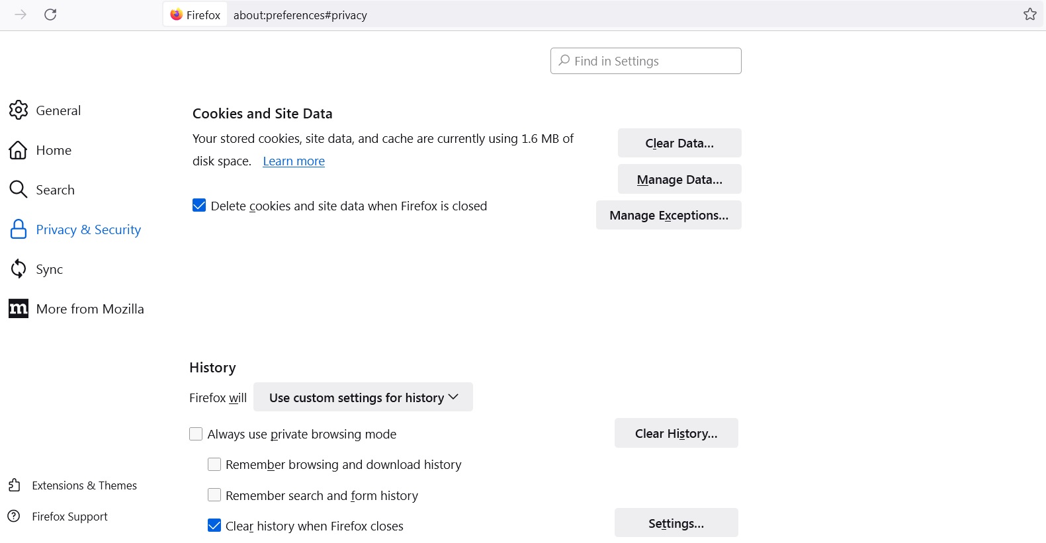Click the Sync arrows icon in the sidebar
1046x543 pixels.
click(19, 269)
